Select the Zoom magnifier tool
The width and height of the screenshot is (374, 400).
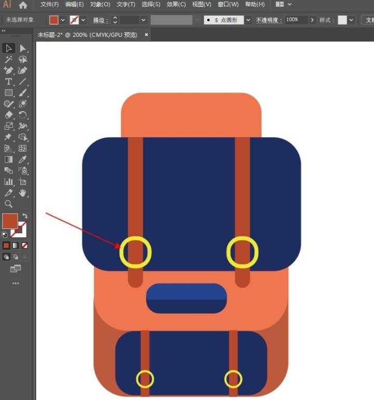(x=8, y=204)
